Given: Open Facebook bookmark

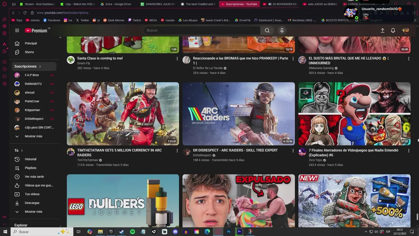Looking at the screenshot, I should point(51,20).
